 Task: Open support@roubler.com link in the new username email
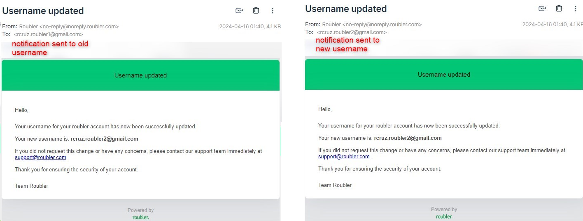point(344,157)
